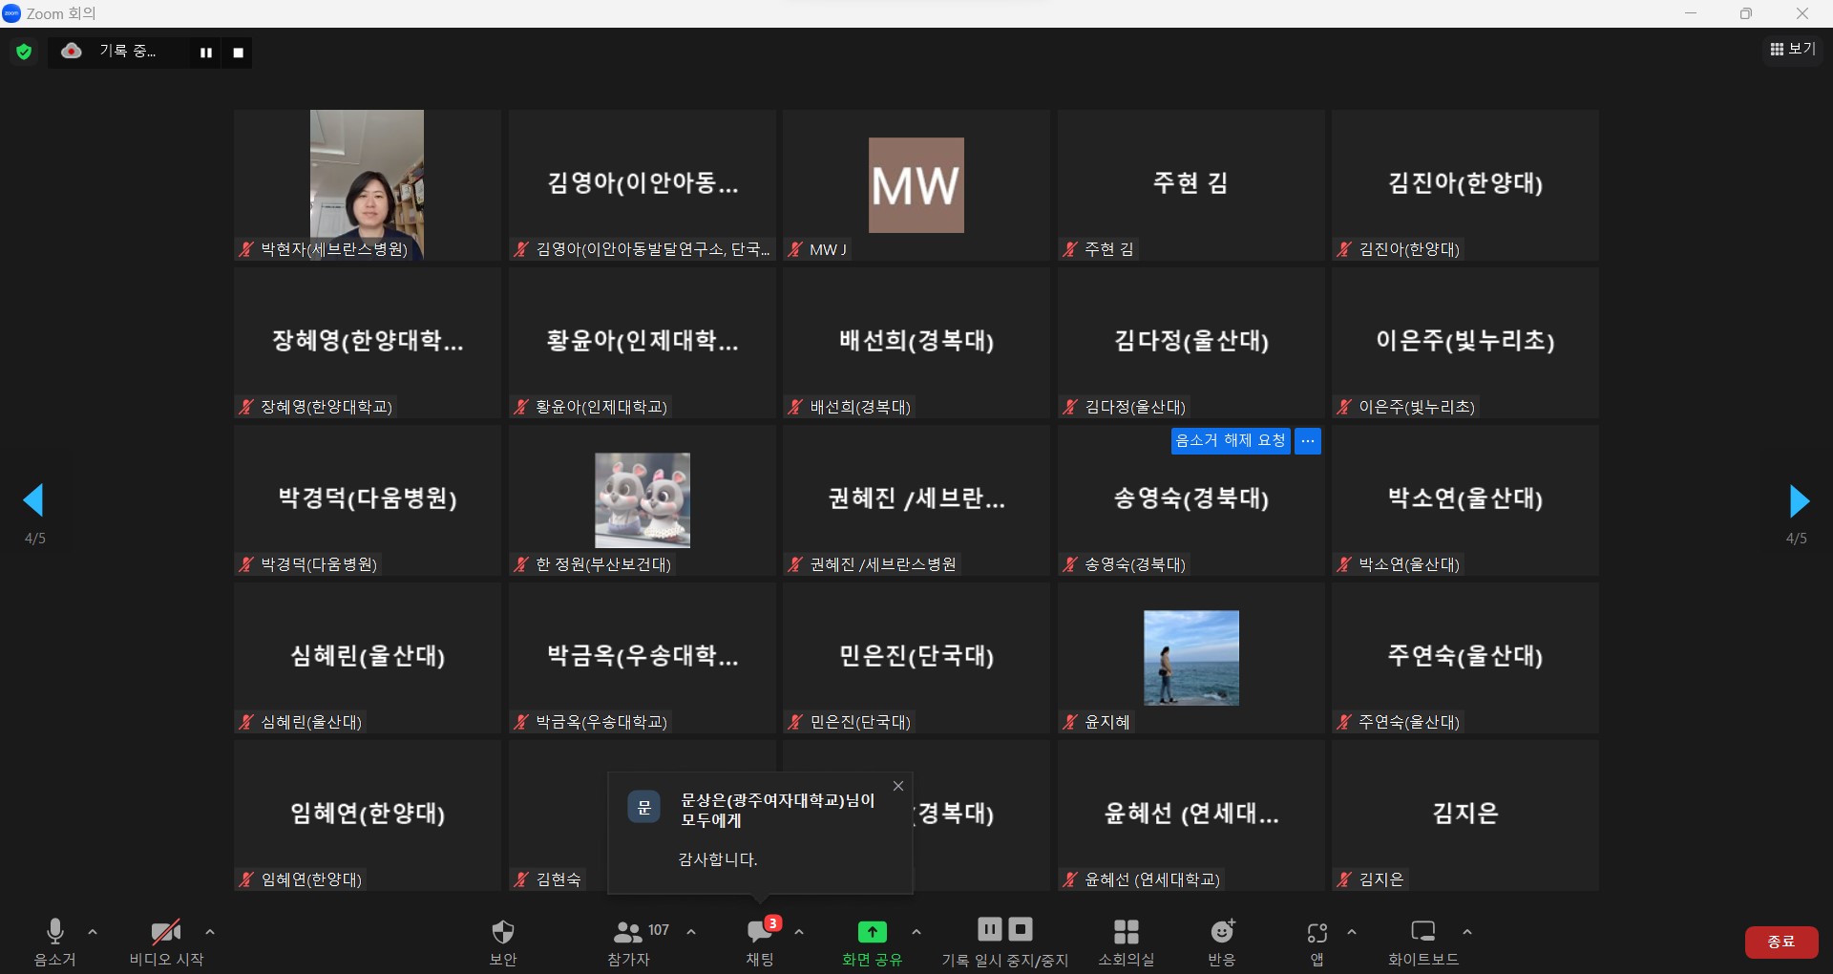Stop the recording using top-left stop button

click(x=239, y=53)
